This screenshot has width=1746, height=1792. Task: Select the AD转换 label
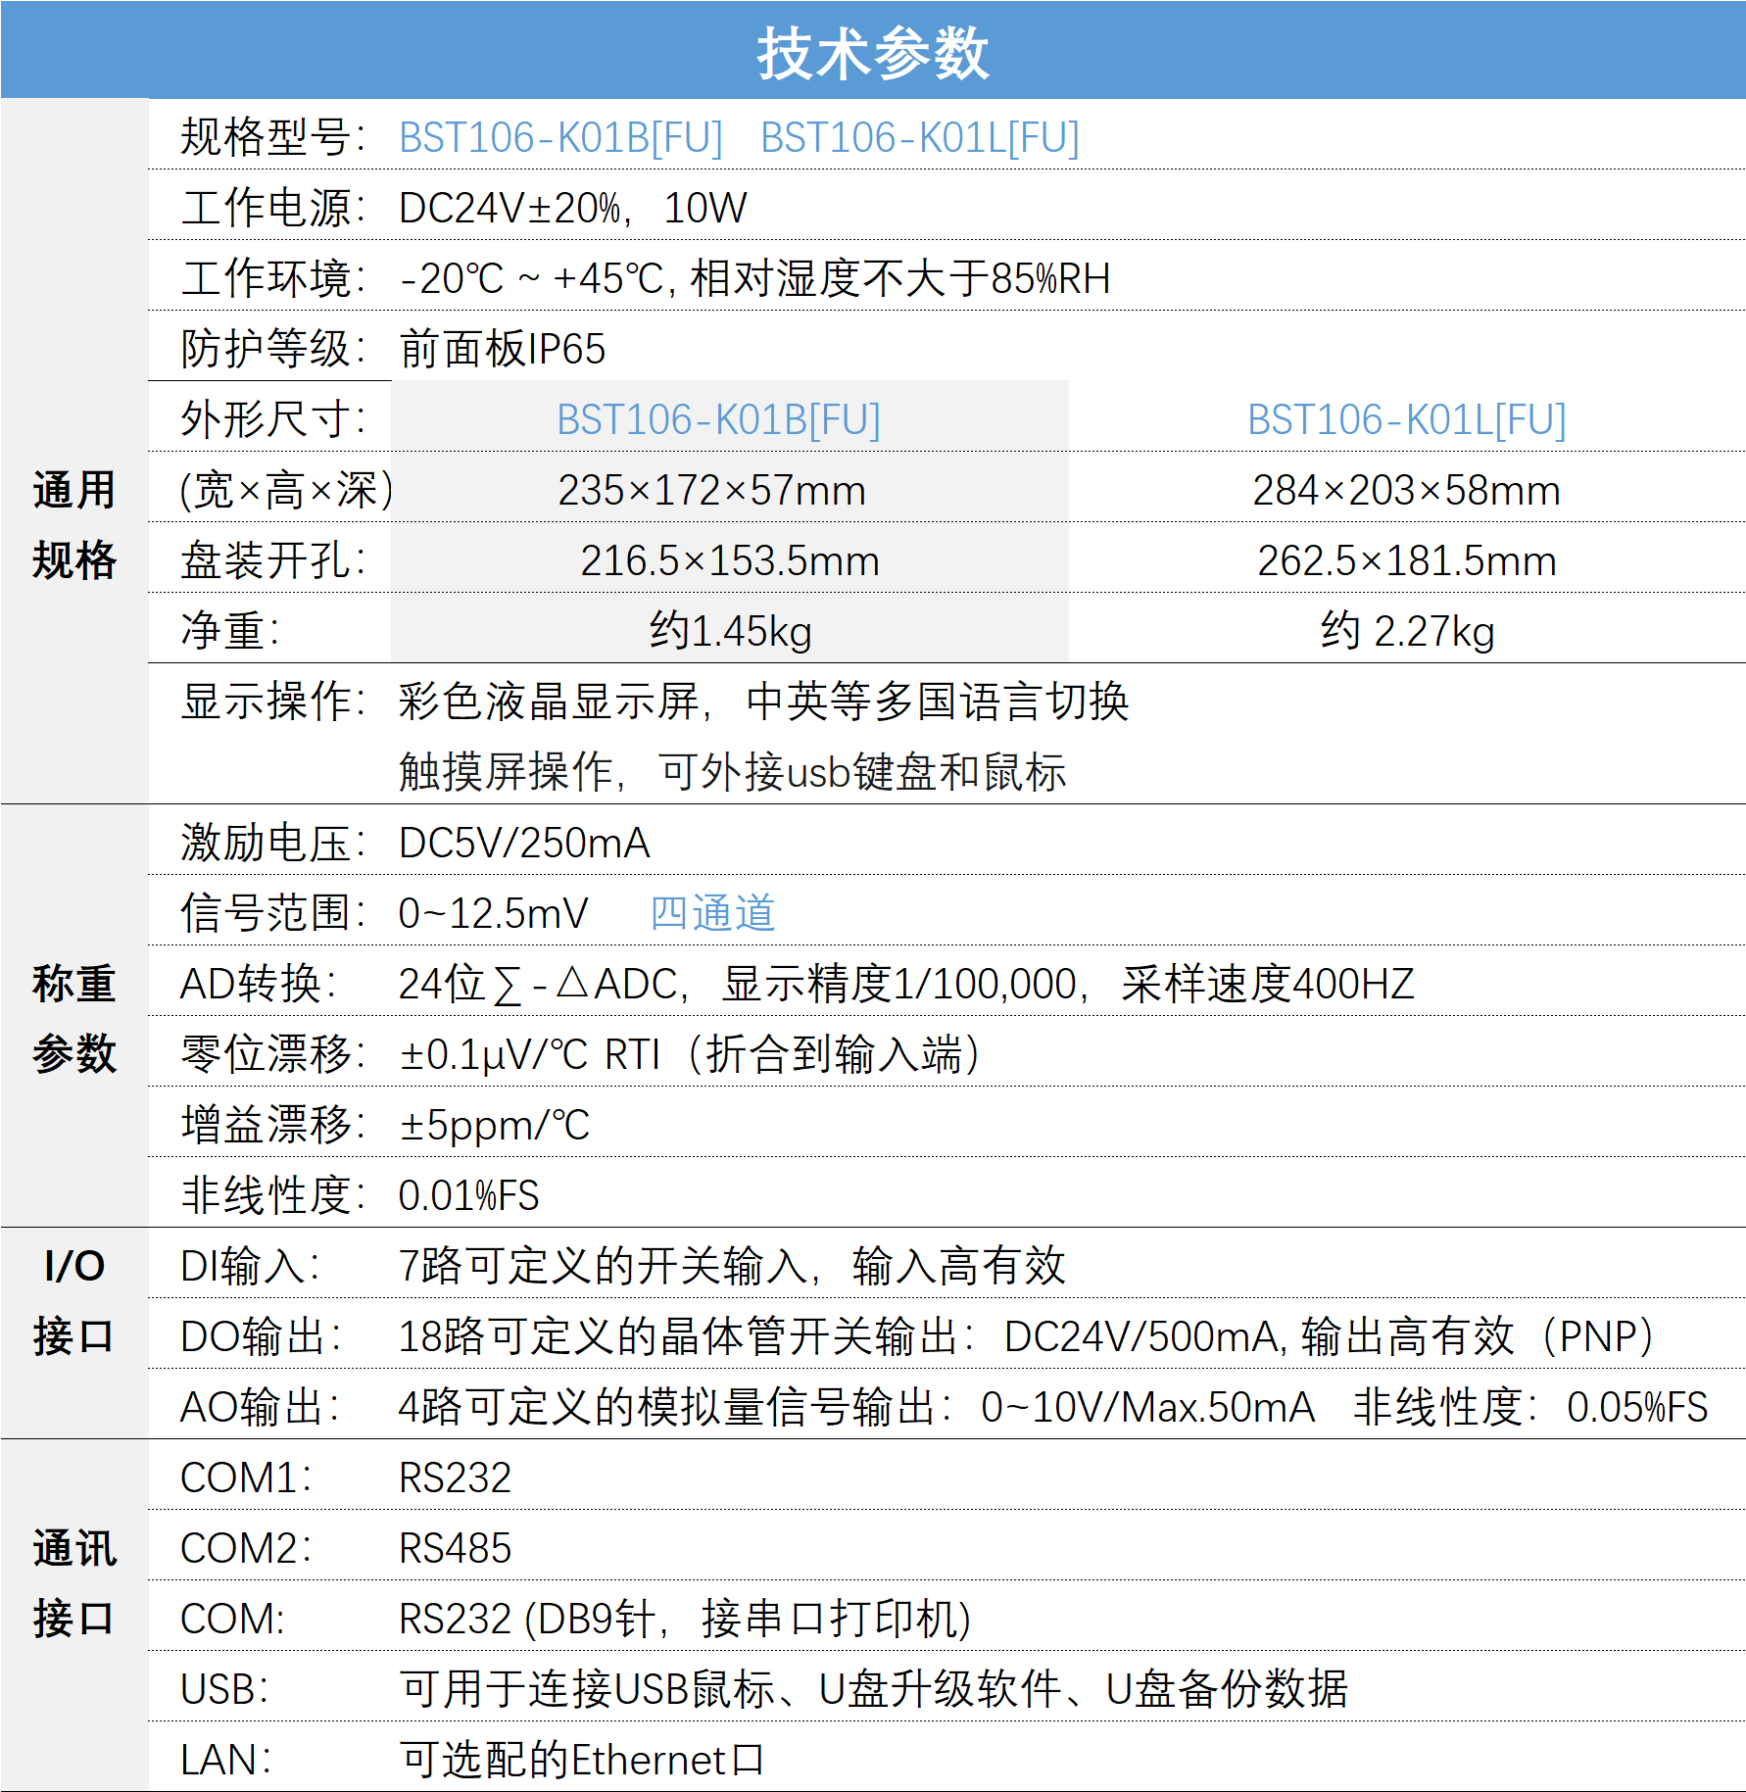(259, 984)
